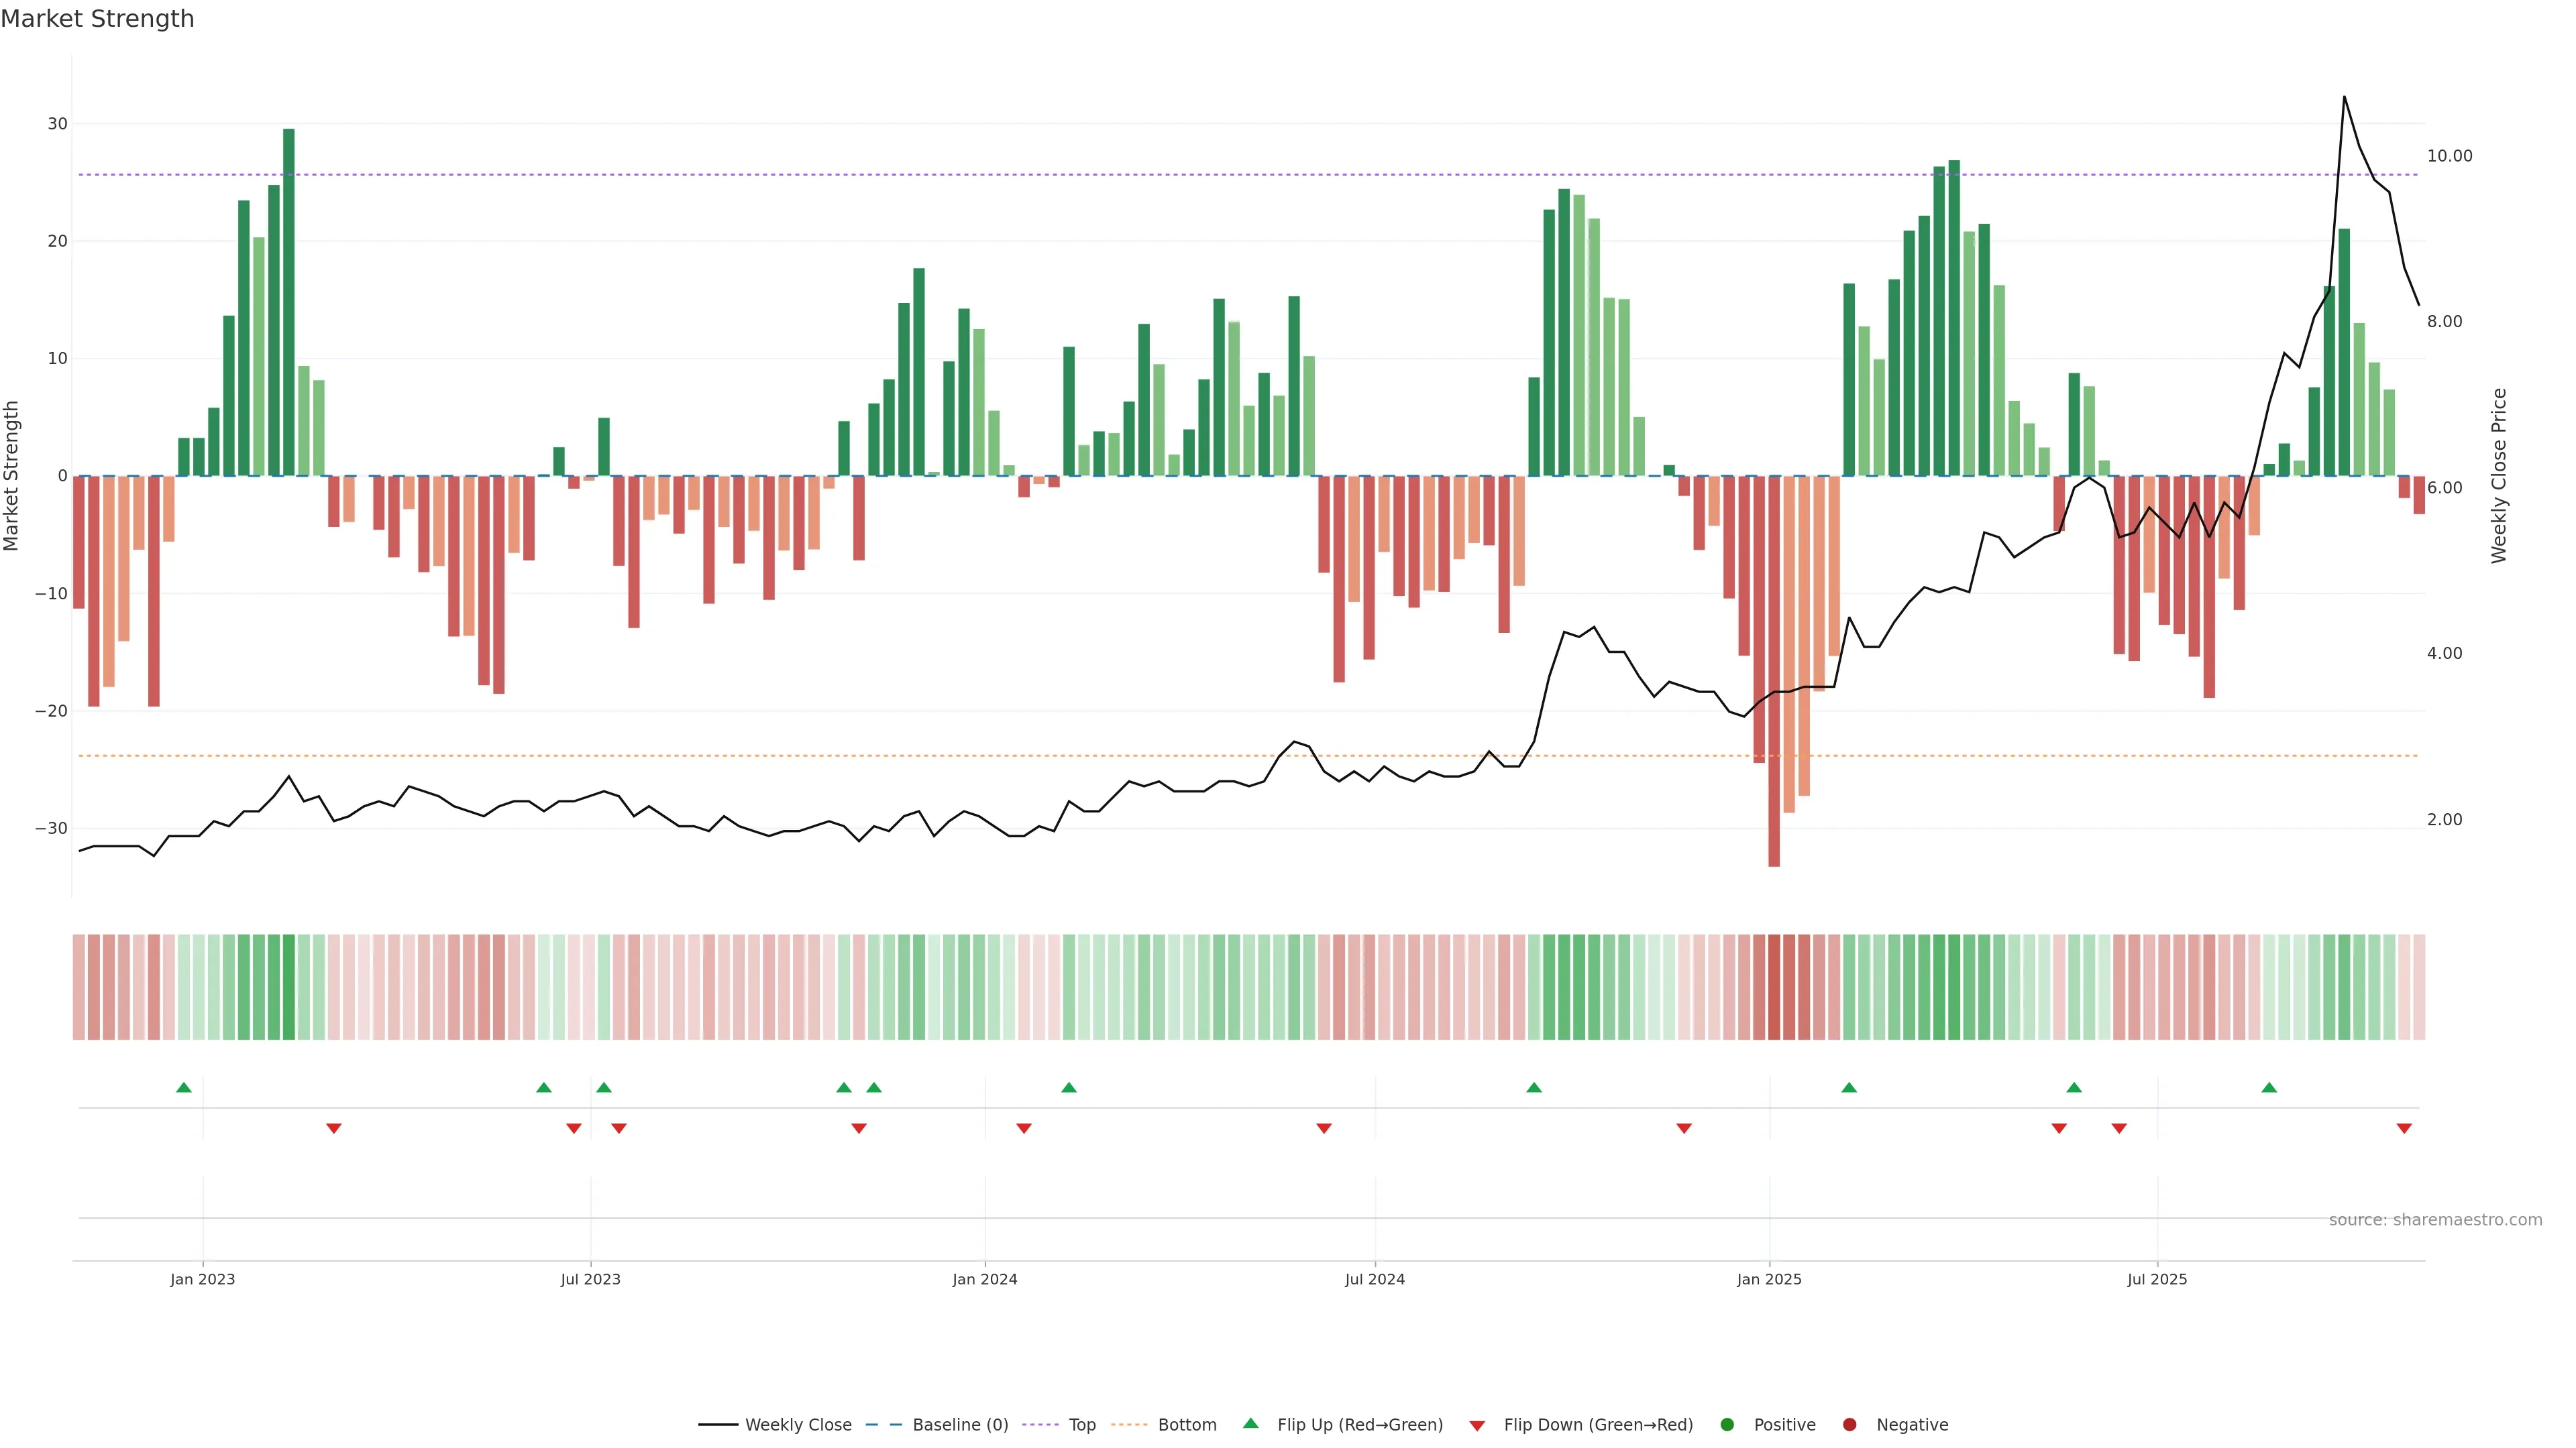
Task: Click the darkest red heatmap cell near Jan 2025
Action: tap(1774, 987)
